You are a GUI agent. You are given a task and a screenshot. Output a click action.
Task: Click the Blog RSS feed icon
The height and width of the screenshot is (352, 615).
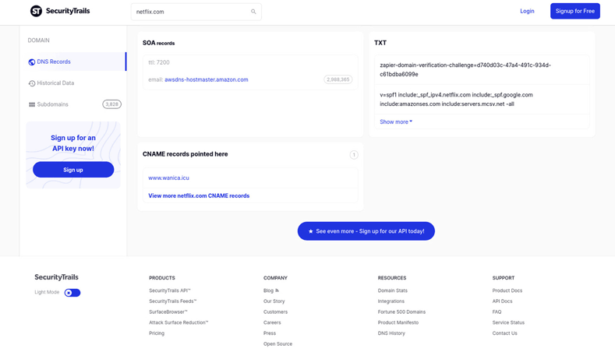coord(277,290)
